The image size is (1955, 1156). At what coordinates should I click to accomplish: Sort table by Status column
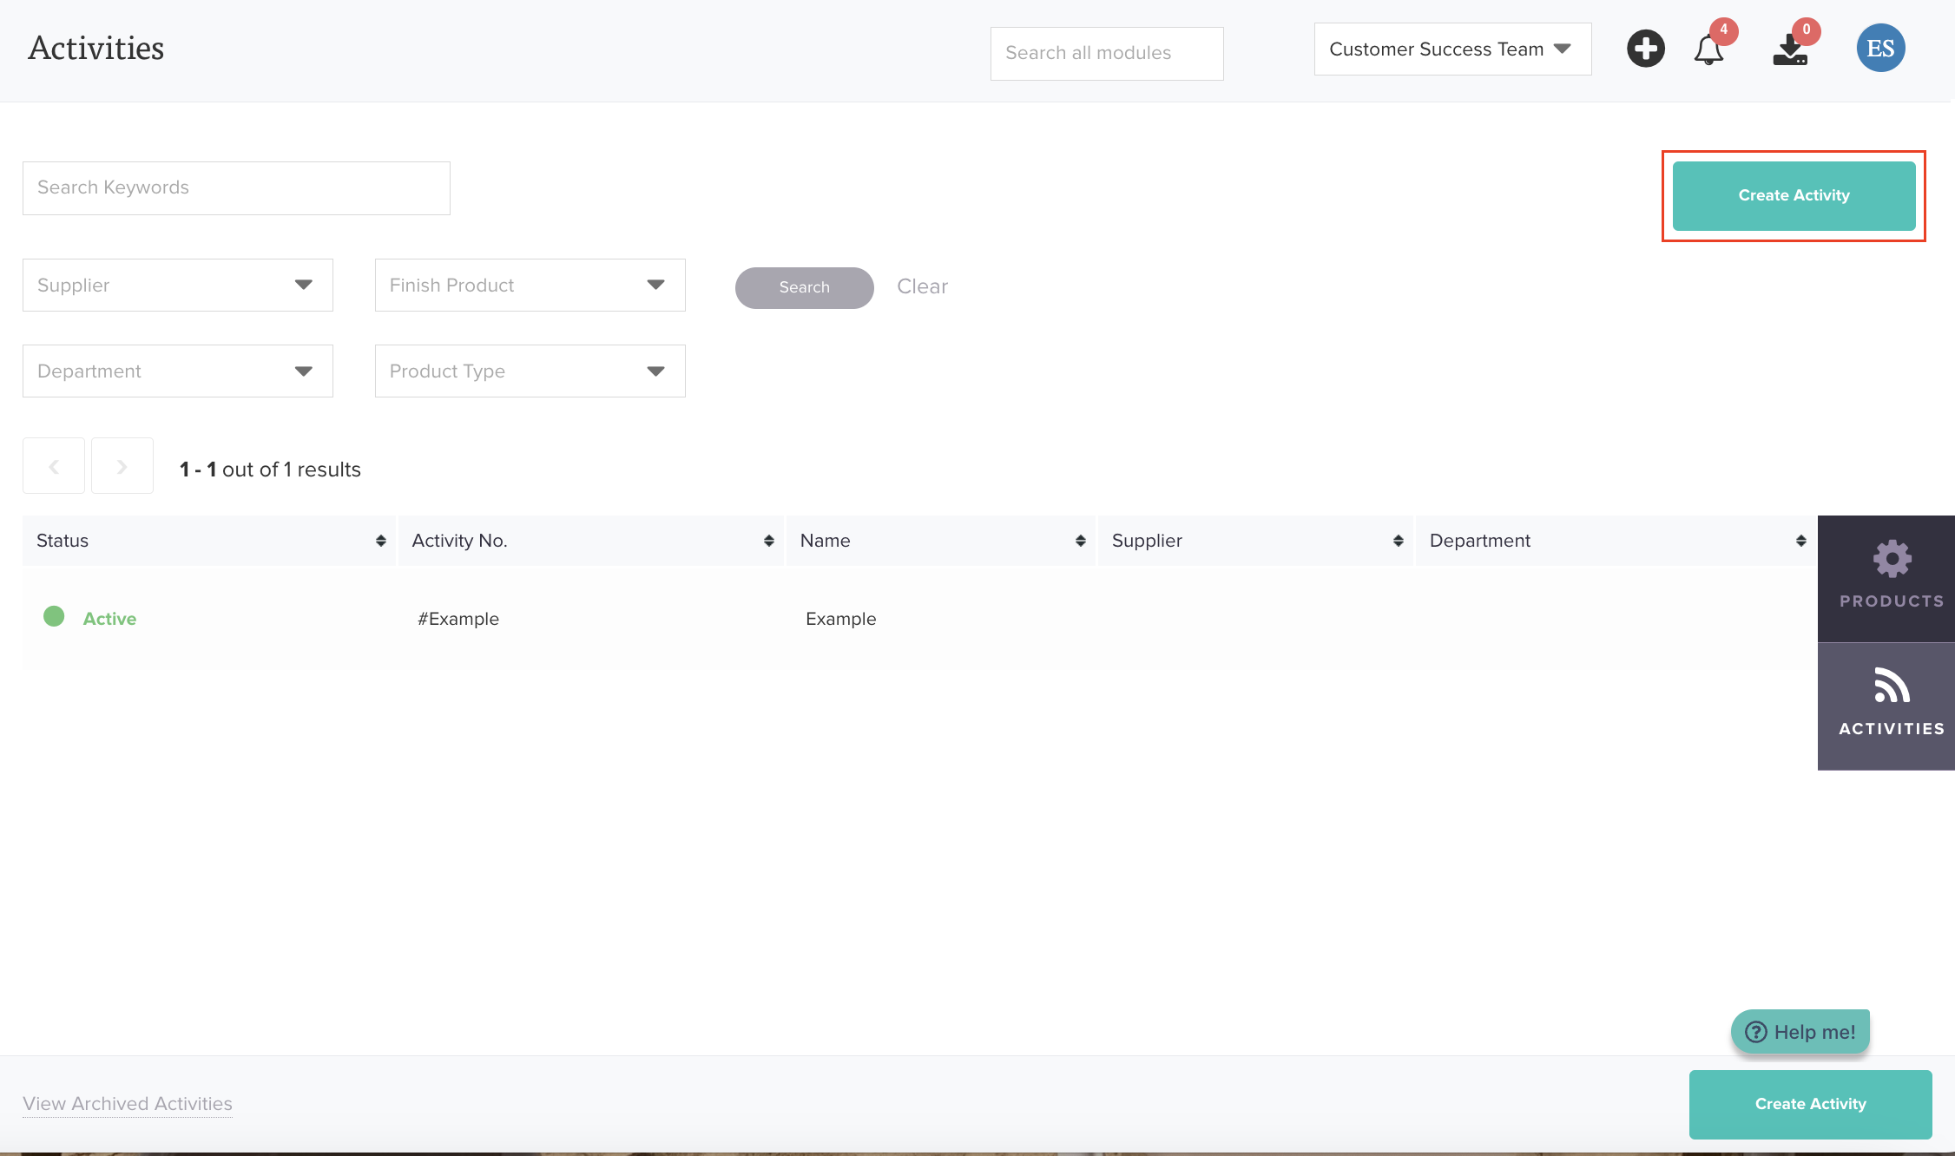pos(380,541)
